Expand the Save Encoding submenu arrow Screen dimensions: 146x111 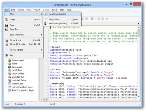point(42,35)
